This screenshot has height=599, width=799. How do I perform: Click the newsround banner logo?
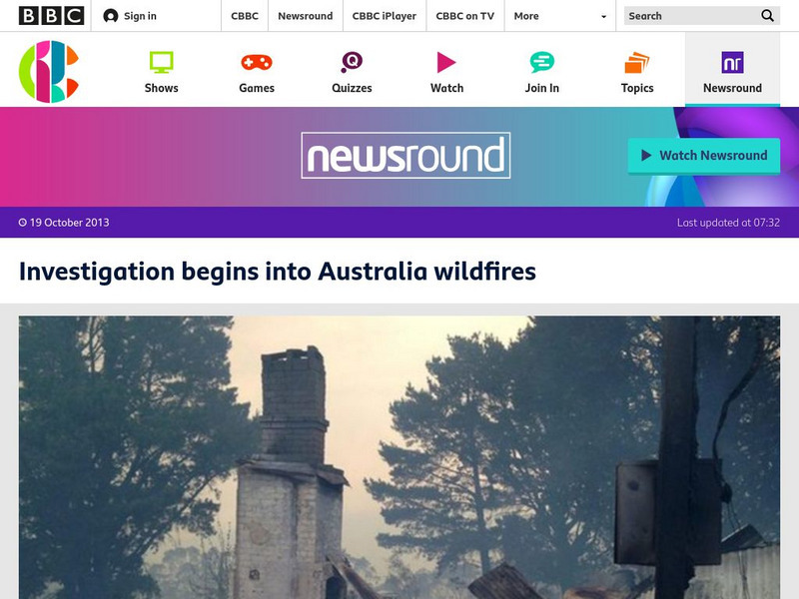click(405, 156)
